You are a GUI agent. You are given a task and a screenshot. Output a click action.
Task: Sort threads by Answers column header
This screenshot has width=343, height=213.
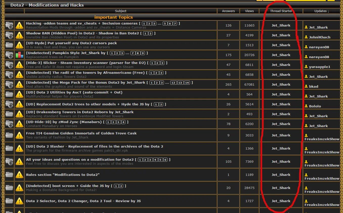228,11
